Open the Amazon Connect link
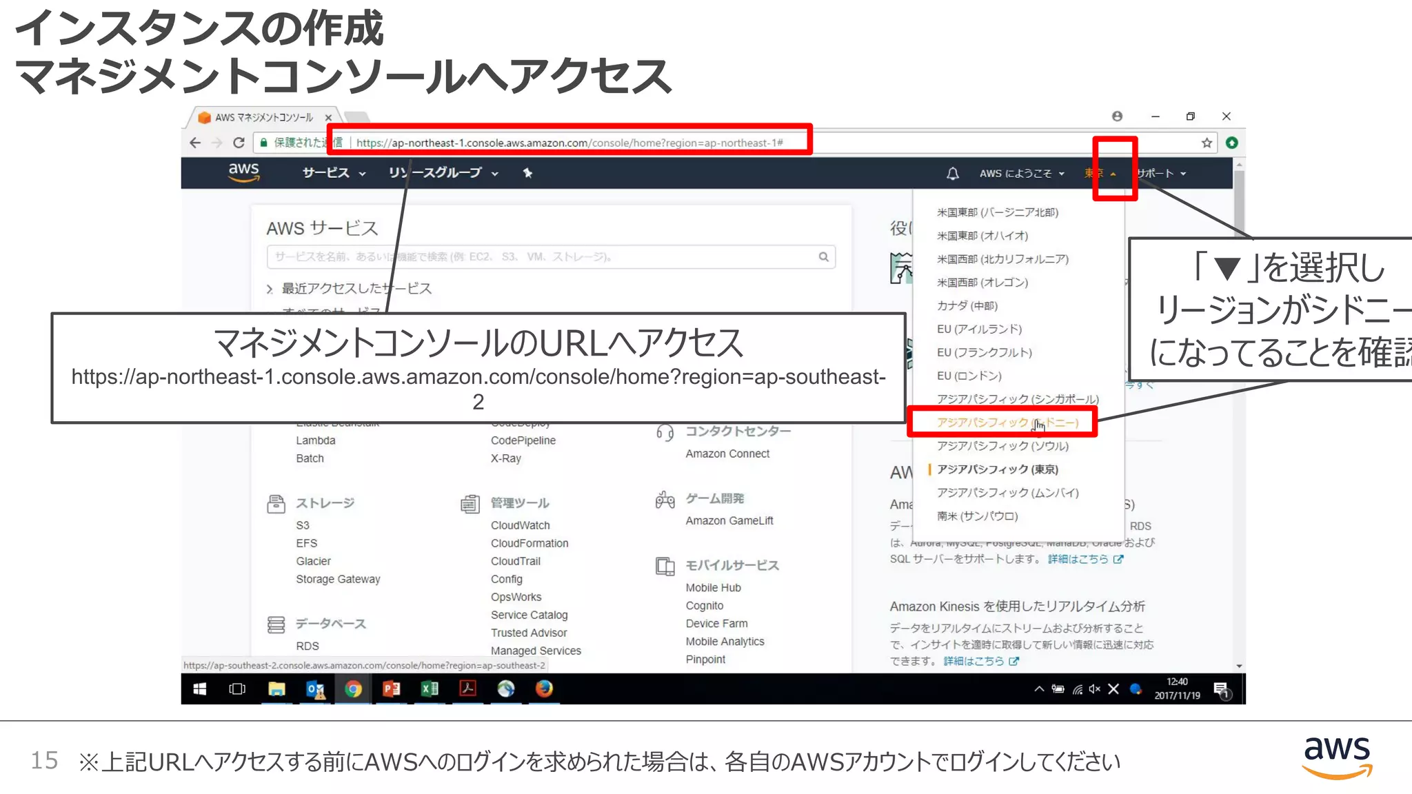This screenshot has height=794, width=1412. [x=727, y=454]
